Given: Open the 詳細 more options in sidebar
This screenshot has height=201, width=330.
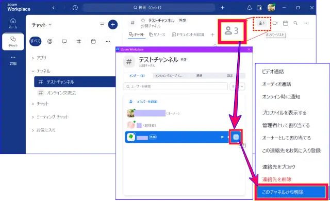Looking at the screenshot, I should click(x=13, y=60).
